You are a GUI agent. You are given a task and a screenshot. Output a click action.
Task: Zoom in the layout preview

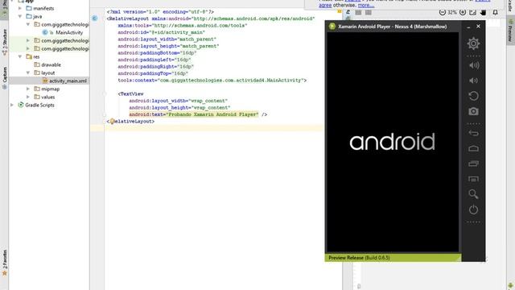[x=463, y=12]
